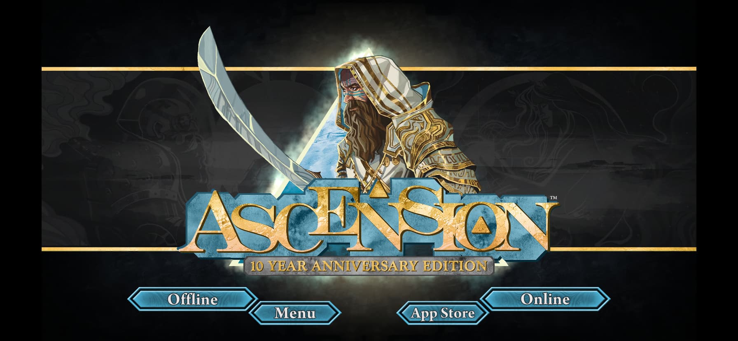This screenshot has height=341, width=738.
Task: Click the warrior's golden shoulder armor
Action: [x=428, y=140]
